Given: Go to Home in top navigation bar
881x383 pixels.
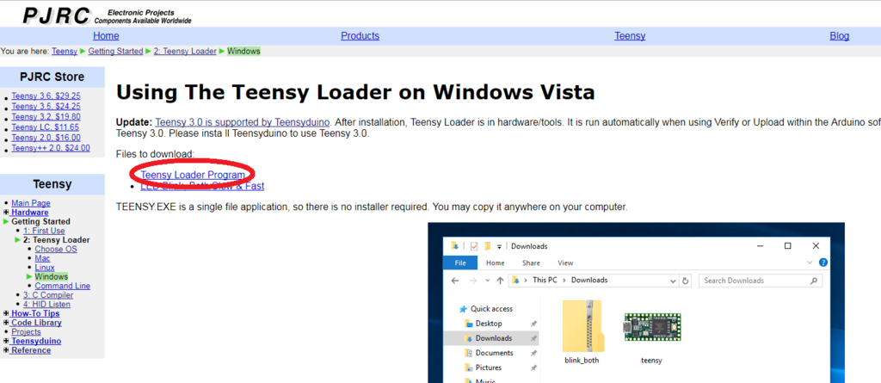Looking at the screenshot, I should click(x=106, y=35).
